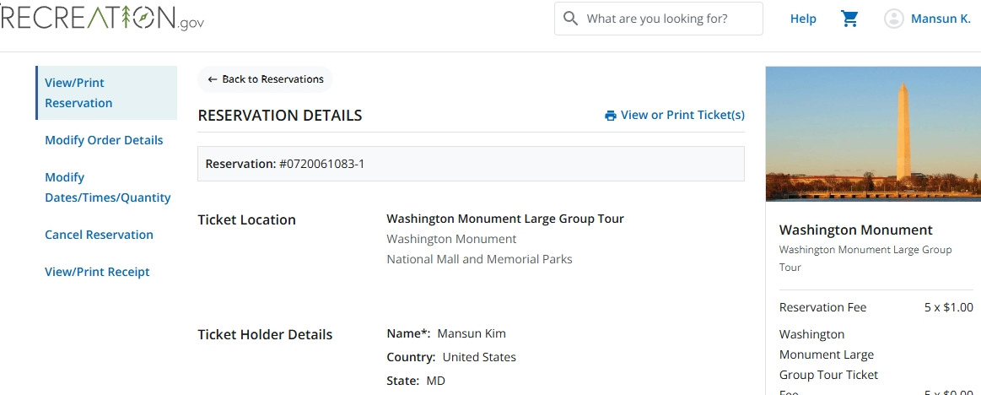Type in the 'What are you looking for?' field

click(666, 19)
